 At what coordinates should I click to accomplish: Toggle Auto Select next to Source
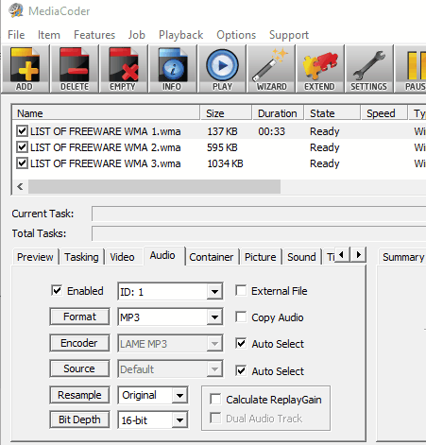click(x=241, y=370)
